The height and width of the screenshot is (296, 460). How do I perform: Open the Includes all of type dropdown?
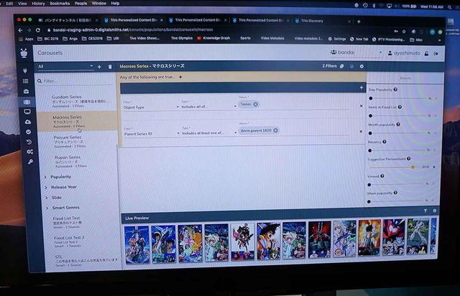point(209,107)
